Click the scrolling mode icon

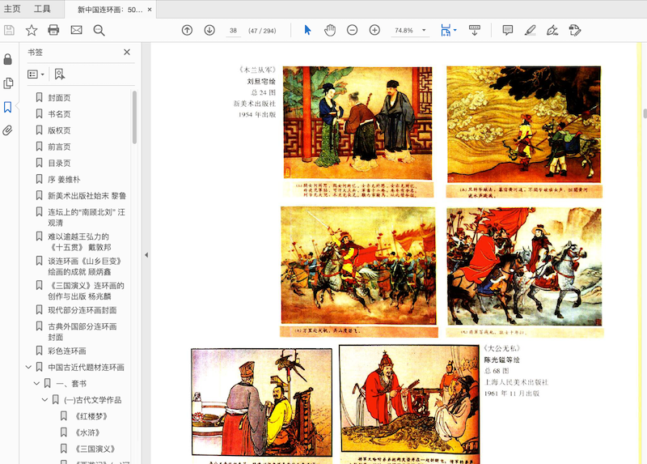[x=475, y=30]
